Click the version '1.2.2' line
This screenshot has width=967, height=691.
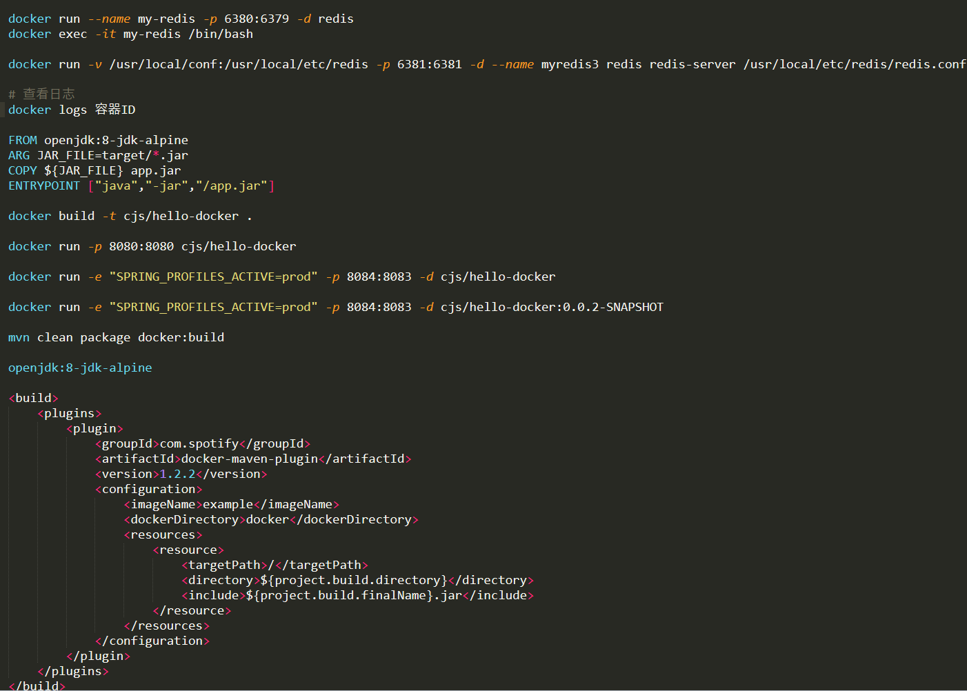point(181,474)
